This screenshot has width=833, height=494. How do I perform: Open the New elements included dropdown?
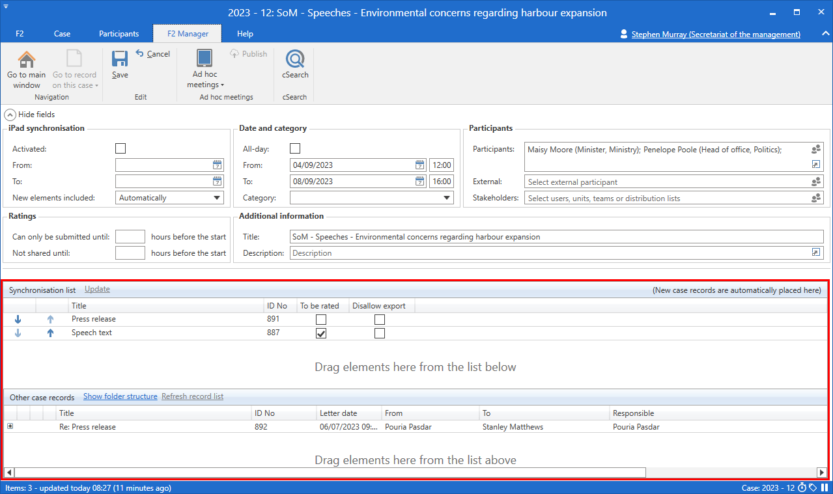[217, 198]
